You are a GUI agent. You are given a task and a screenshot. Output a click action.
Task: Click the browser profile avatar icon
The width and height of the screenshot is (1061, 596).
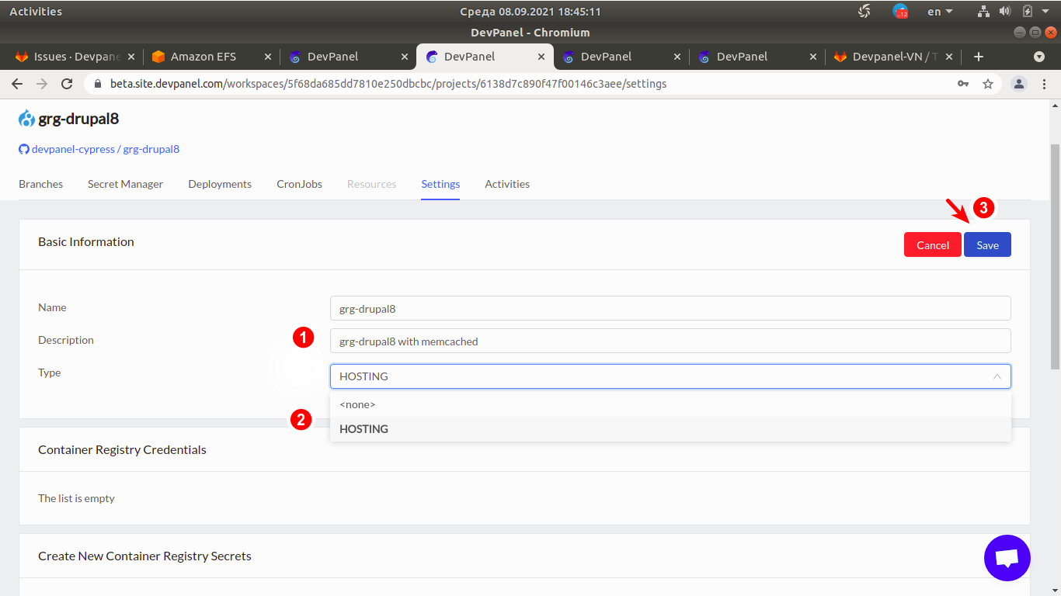pyautogui.click(x=1019, y=84)
